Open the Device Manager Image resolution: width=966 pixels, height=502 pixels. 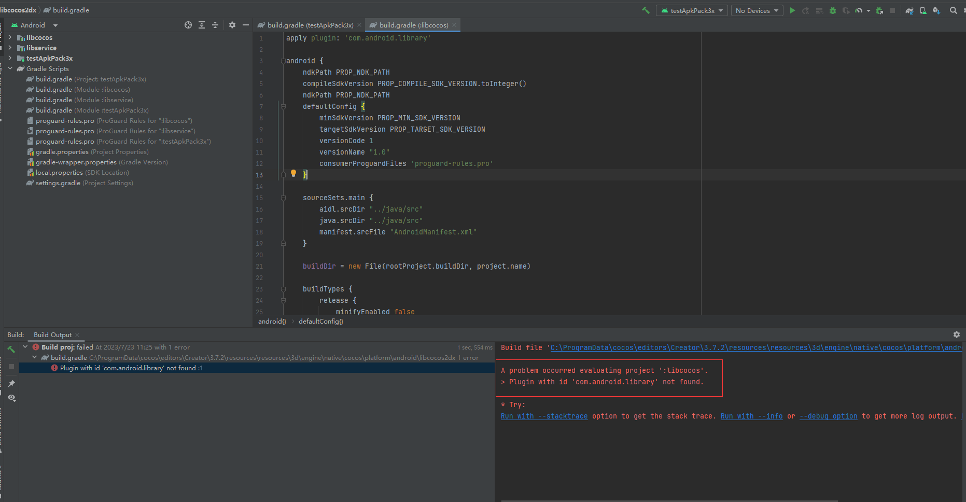[x=923, y=10]
